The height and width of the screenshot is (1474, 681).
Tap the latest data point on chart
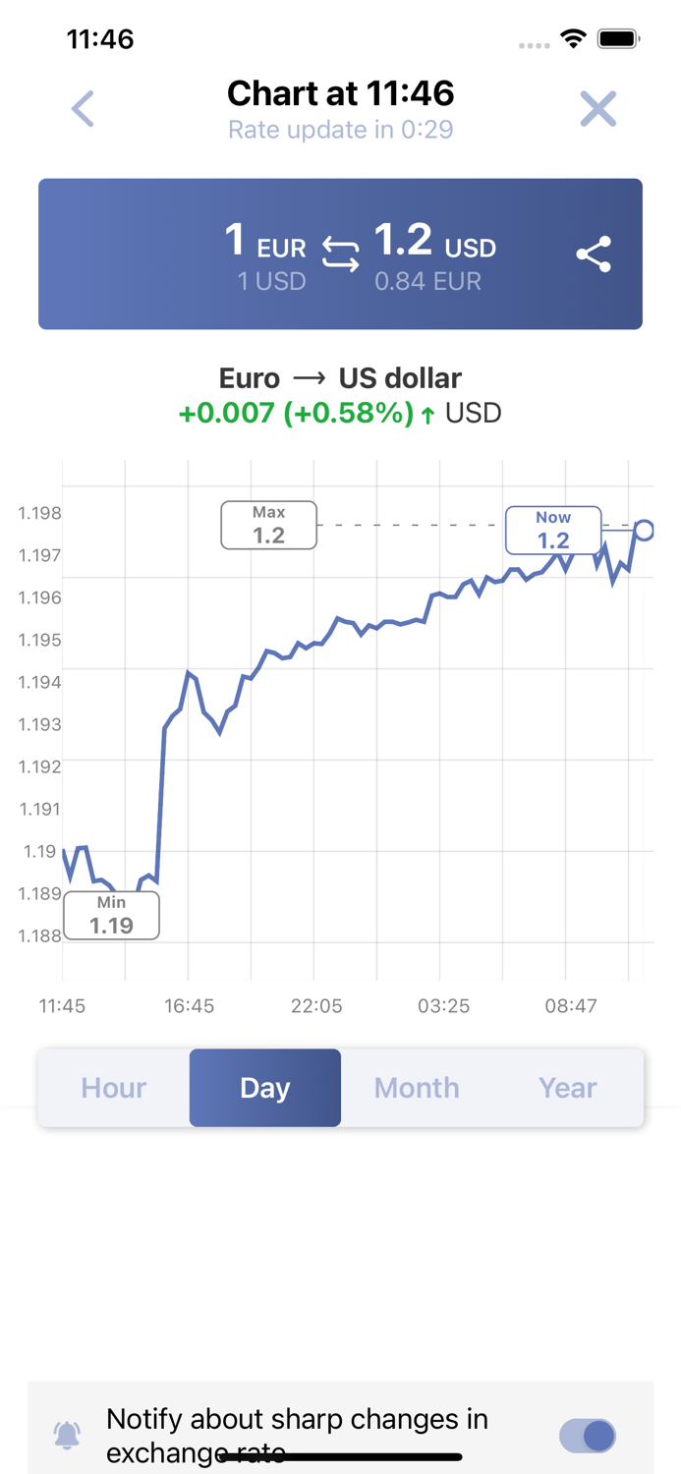point(646,530)
